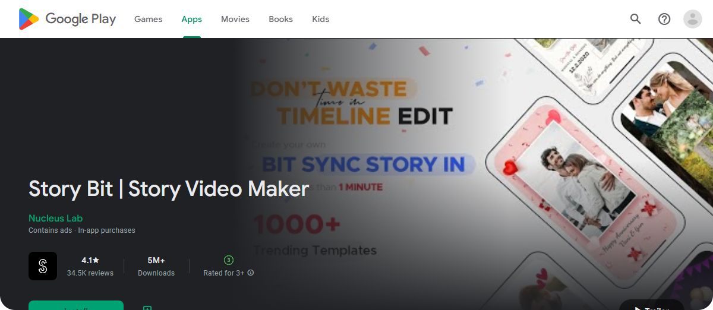This screenshot has height=310, width=713.
Task: Click the Story Bit app title
Action: click(x=169, y=189)
